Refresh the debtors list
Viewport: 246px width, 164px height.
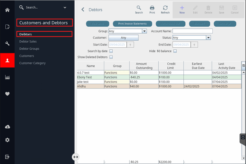[x=165, y=10]
